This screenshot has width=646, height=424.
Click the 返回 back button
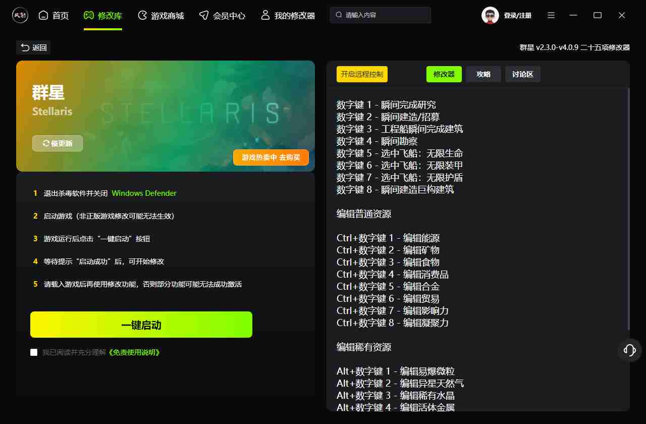pos(33,47)
